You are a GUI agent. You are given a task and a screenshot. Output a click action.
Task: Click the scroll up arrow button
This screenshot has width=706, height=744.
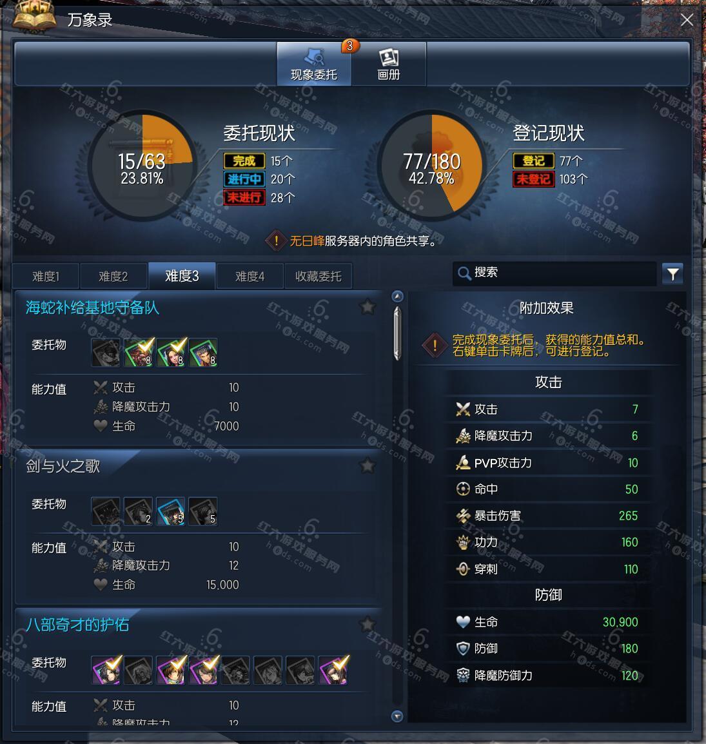(398, 297)
